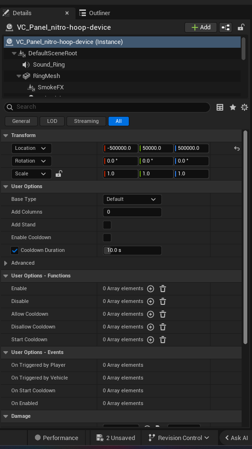Click the Add Columns value field
This screenshot has height=449, width=252.
(x=132, y=212)
